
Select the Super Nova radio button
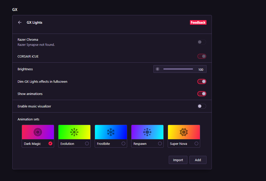tap(196, 143)
